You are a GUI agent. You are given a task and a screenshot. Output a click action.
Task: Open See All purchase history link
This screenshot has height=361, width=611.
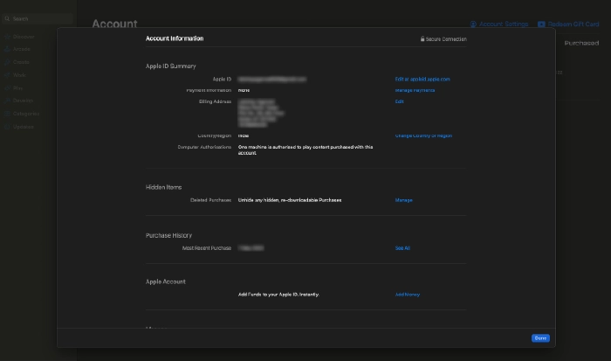[402, 248]
